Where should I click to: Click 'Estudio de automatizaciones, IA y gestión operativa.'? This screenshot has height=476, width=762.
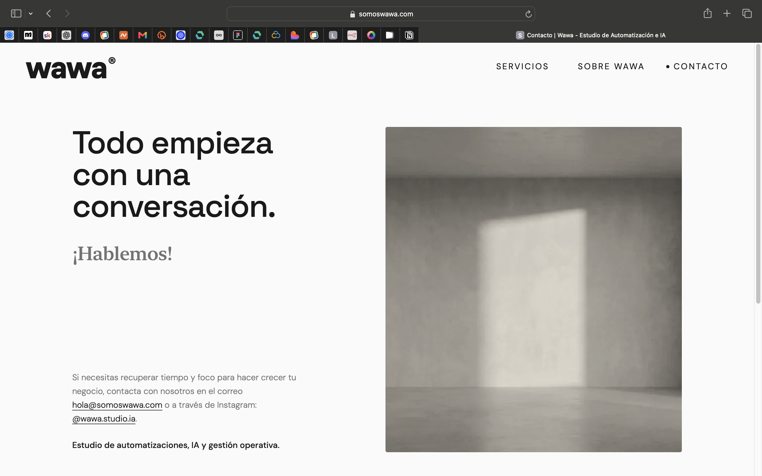[176, 445]
